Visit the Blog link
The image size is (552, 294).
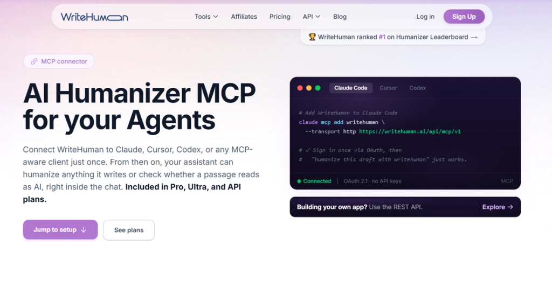(340, 17)
